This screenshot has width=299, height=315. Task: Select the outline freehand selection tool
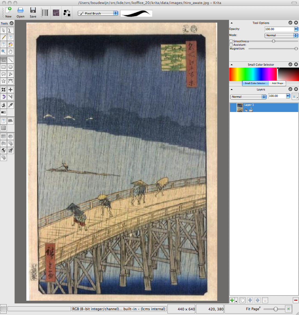[x=10, y=144]
